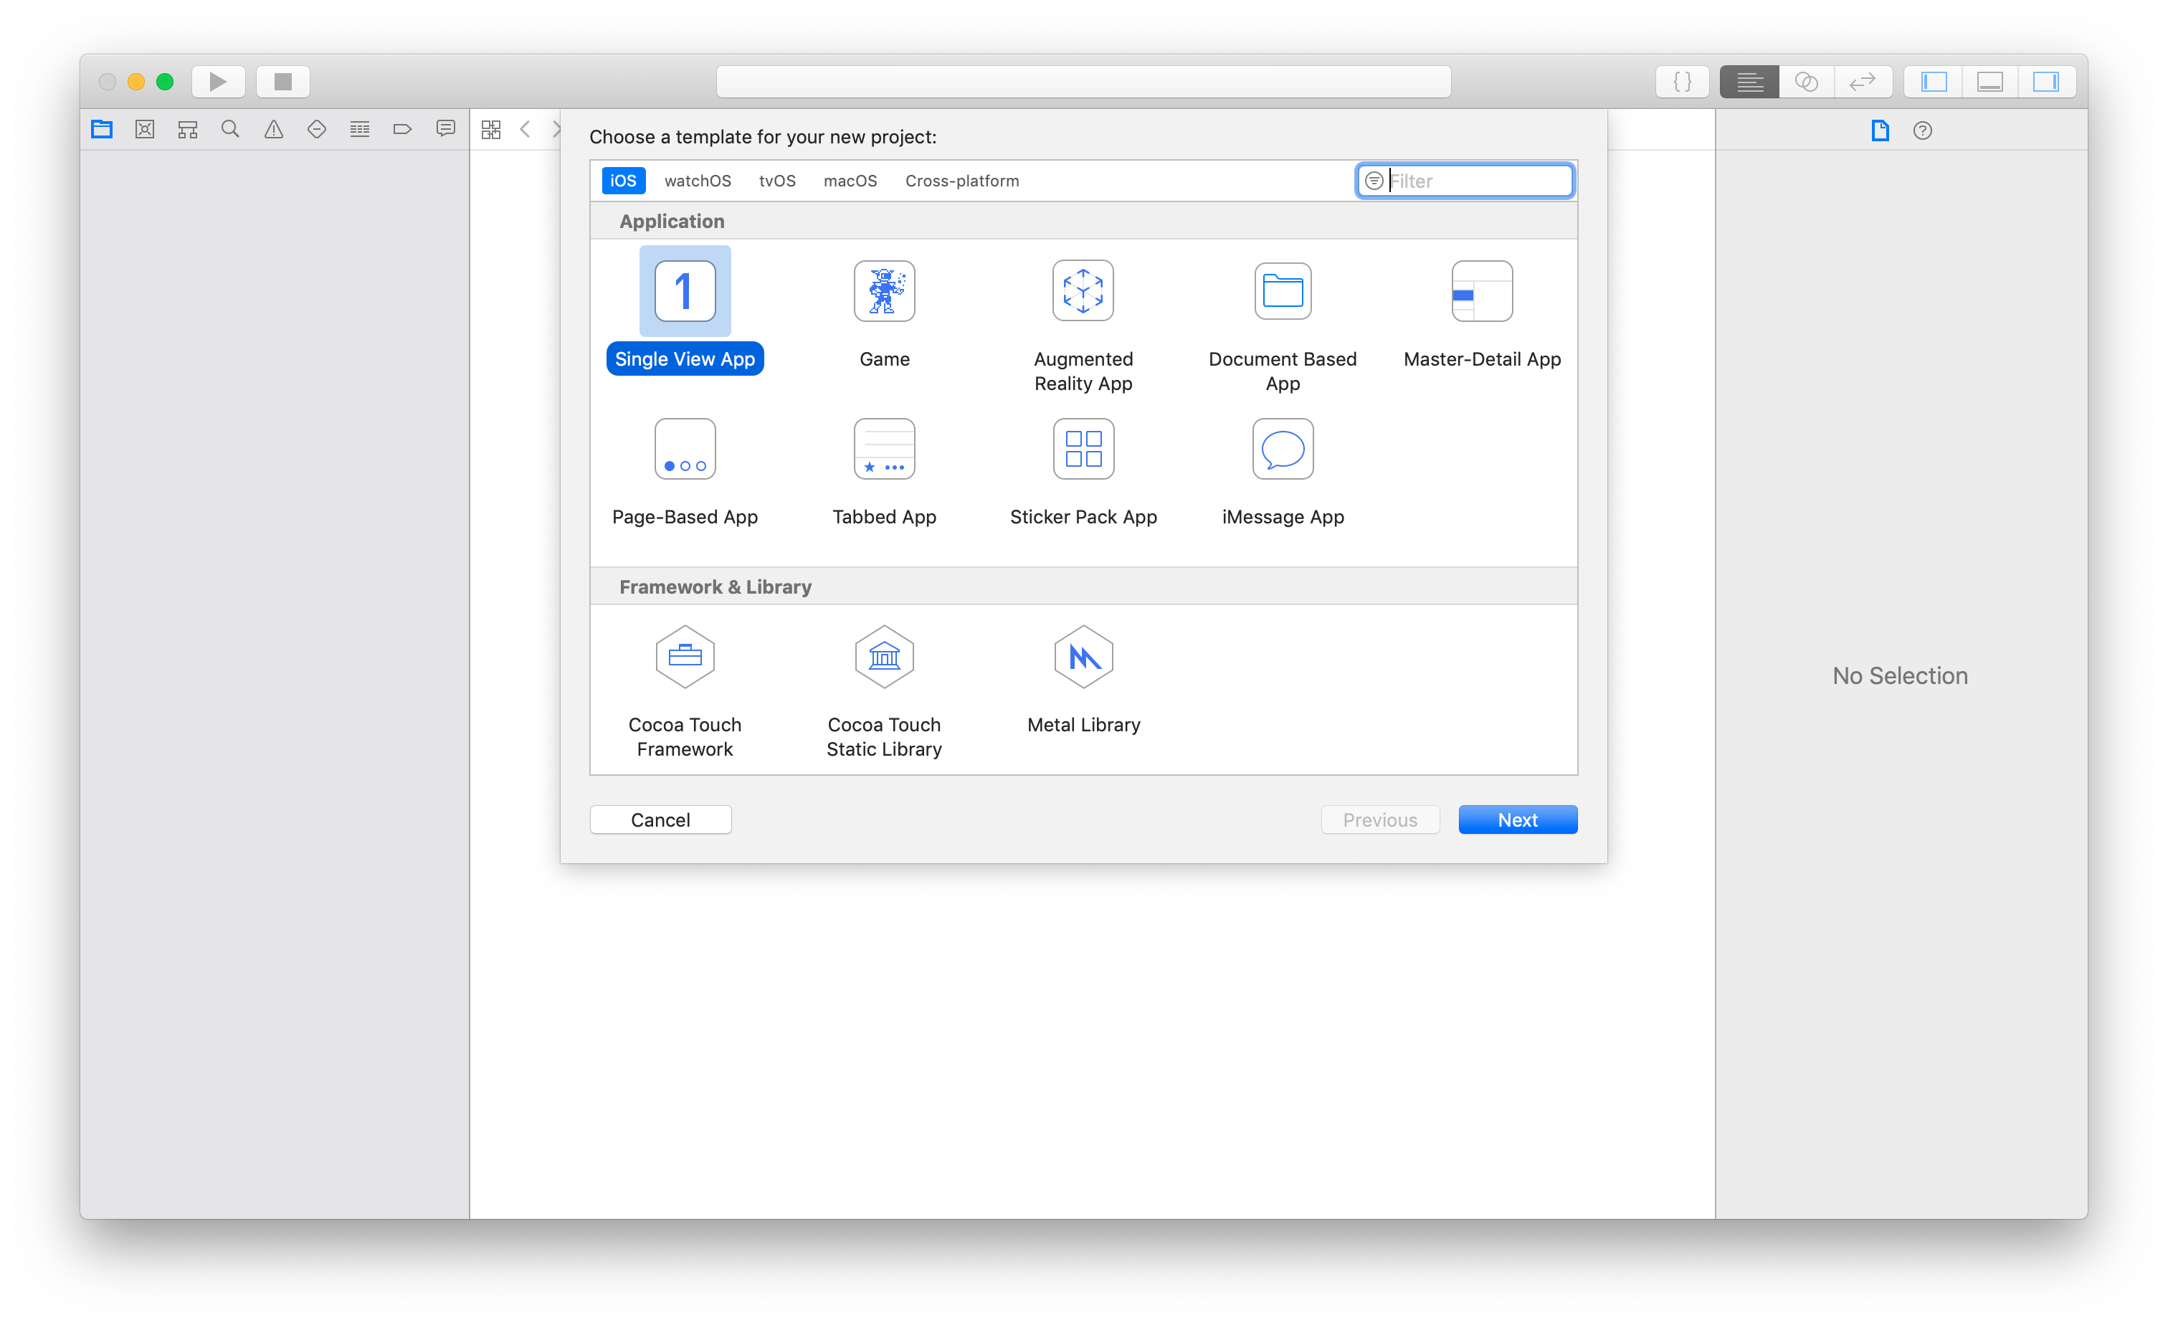Open the Issue navigator warning icon
2168x1325 pixels.
(274, 129)
